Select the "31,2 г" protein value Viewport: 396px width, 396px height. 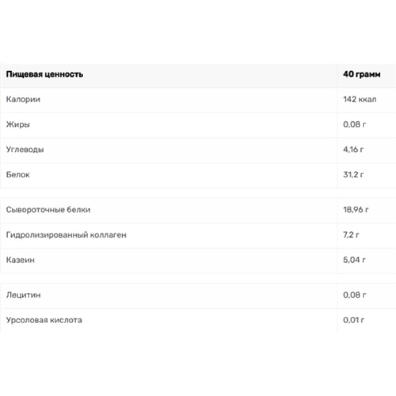pos(354,175)
